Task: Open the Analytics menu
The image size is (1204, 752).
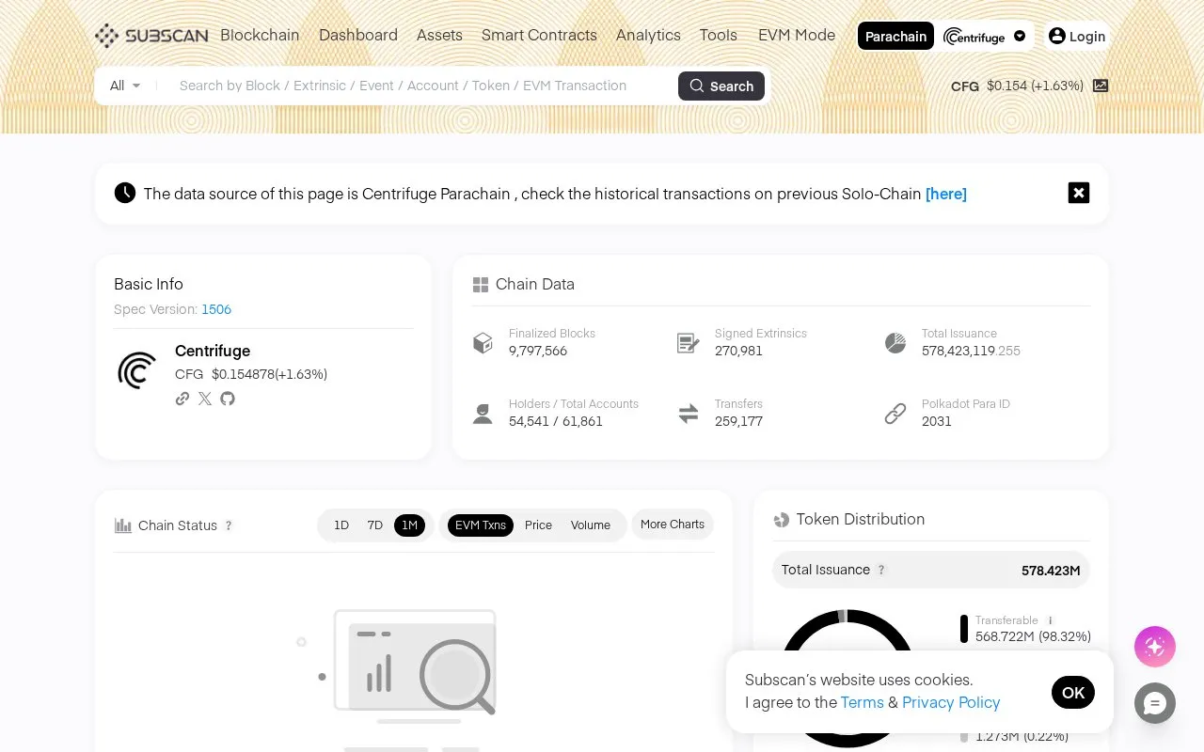Action: tap(648, 35)
